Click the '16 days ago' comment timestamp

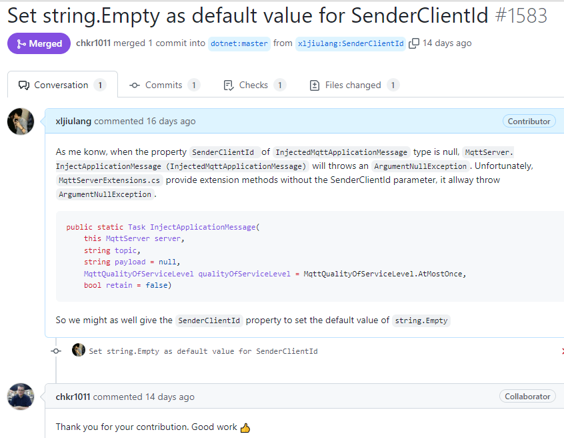[x=171, y=121]
